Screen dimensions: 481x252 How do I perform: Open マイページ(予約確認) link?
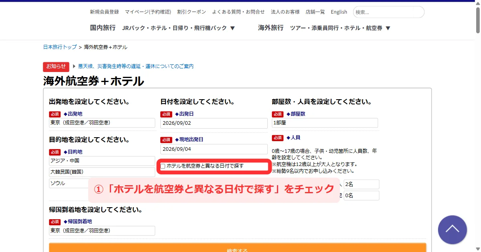pos(148,12)
